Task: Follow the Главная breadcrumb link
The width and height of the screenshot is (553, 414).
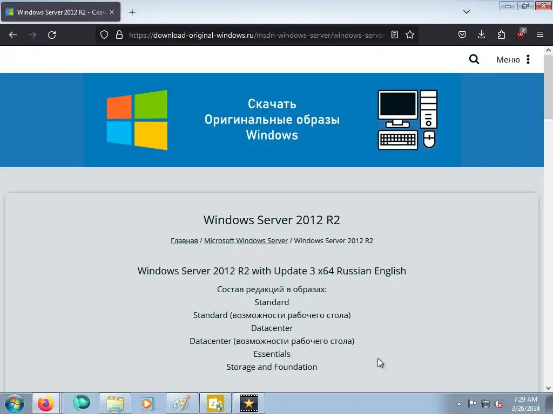Action: coord(184,241)
